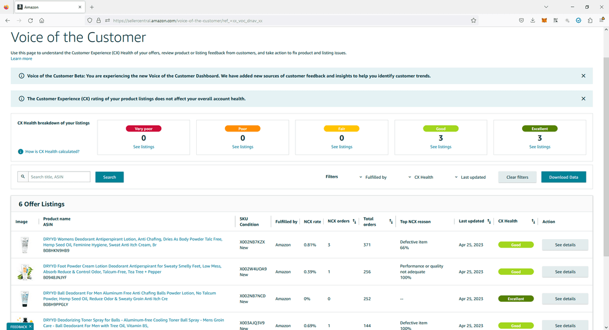Viewport: 609px width, 330px height.
Task: Click the Womens Deodorant product thumbnail
Action: click(x=25, y=245)
